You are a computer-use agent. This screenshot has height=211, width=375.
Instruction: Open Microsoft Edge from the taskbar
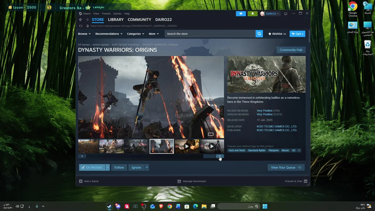195,206
